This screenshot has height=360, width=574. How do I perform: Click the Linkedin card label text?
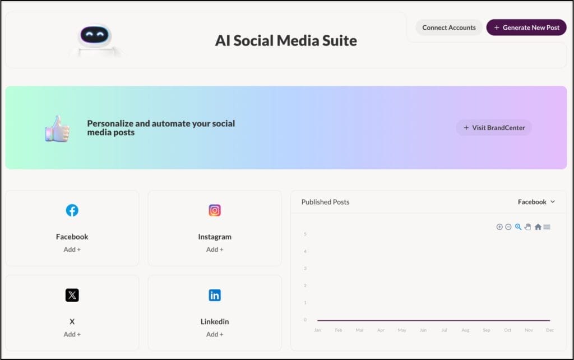(215, 321)
